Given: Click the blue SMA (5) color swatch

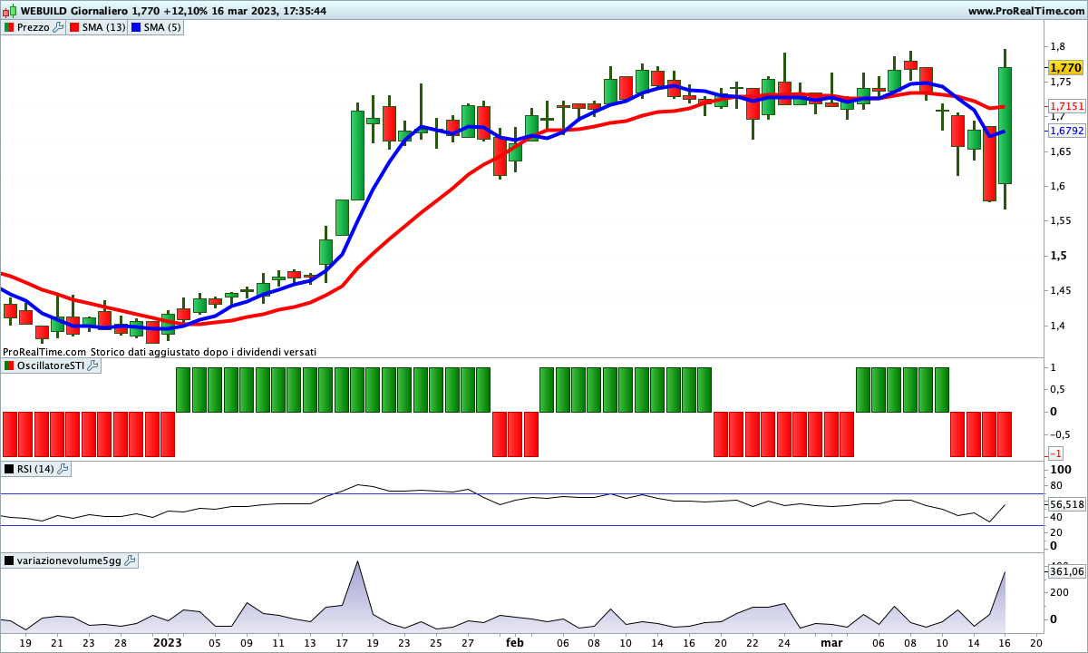Looking at the screenshot, I should click(137, 27).
